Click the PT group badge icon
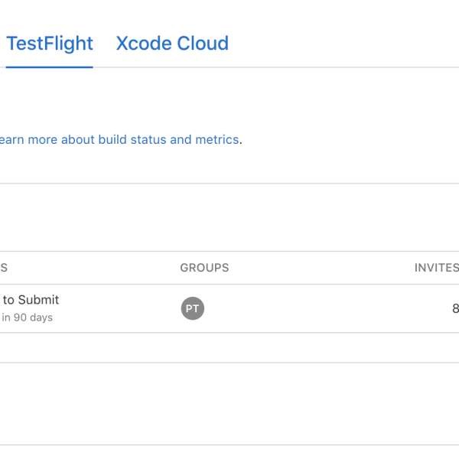459x459 pixels. 193,308
